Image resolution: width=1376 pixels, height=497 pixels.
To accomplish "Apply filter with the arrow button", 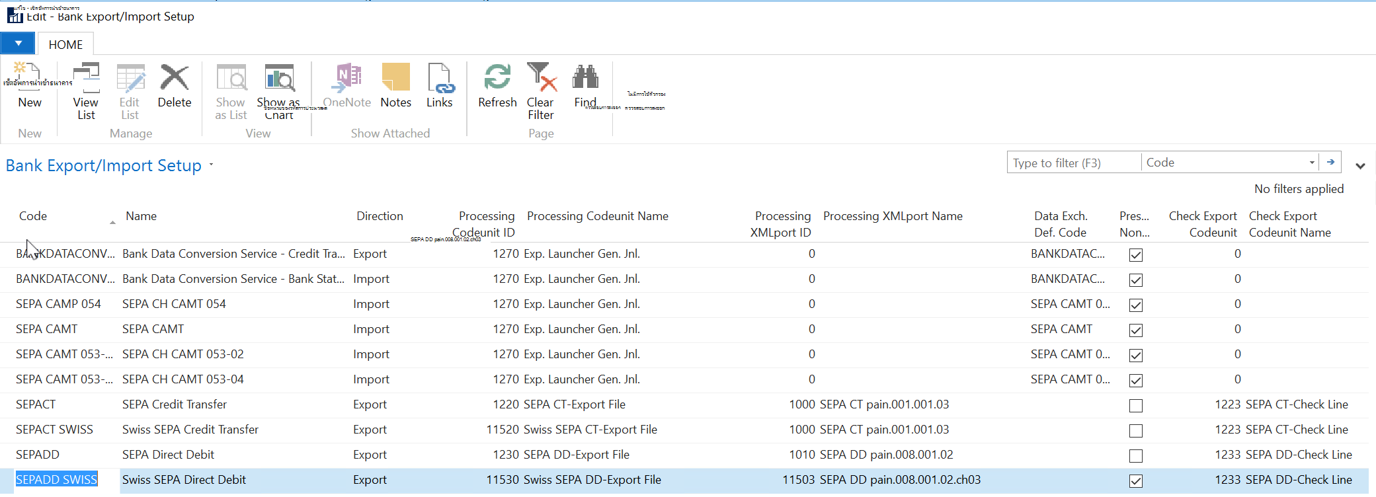I will click(1330, 162).
